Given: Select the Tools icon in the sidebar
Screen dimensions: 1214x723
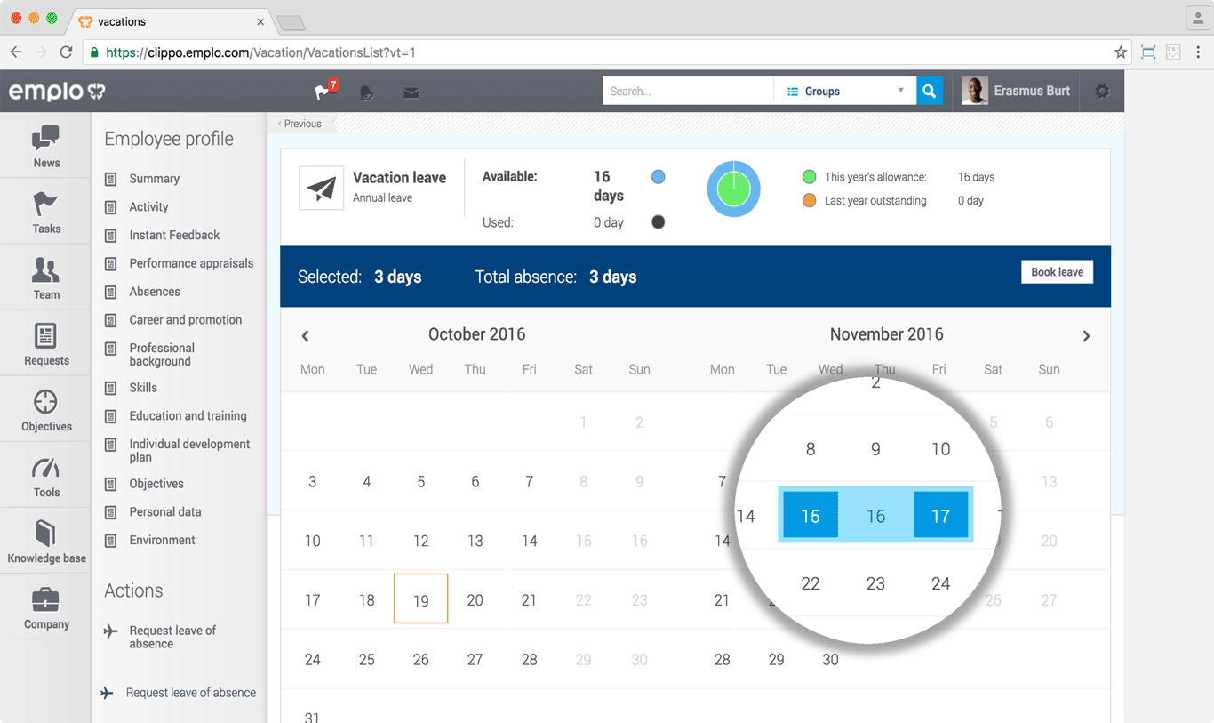Looking at the screenshot, I should click(x=44, y=475).
